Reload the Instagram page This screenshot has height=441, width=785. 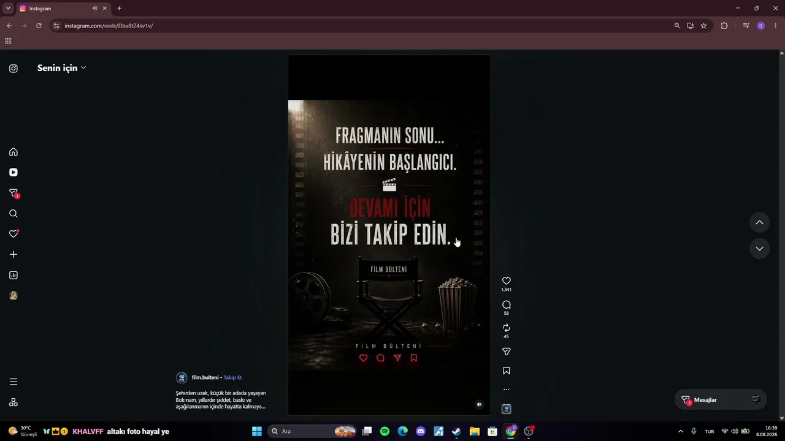(39, 26)
